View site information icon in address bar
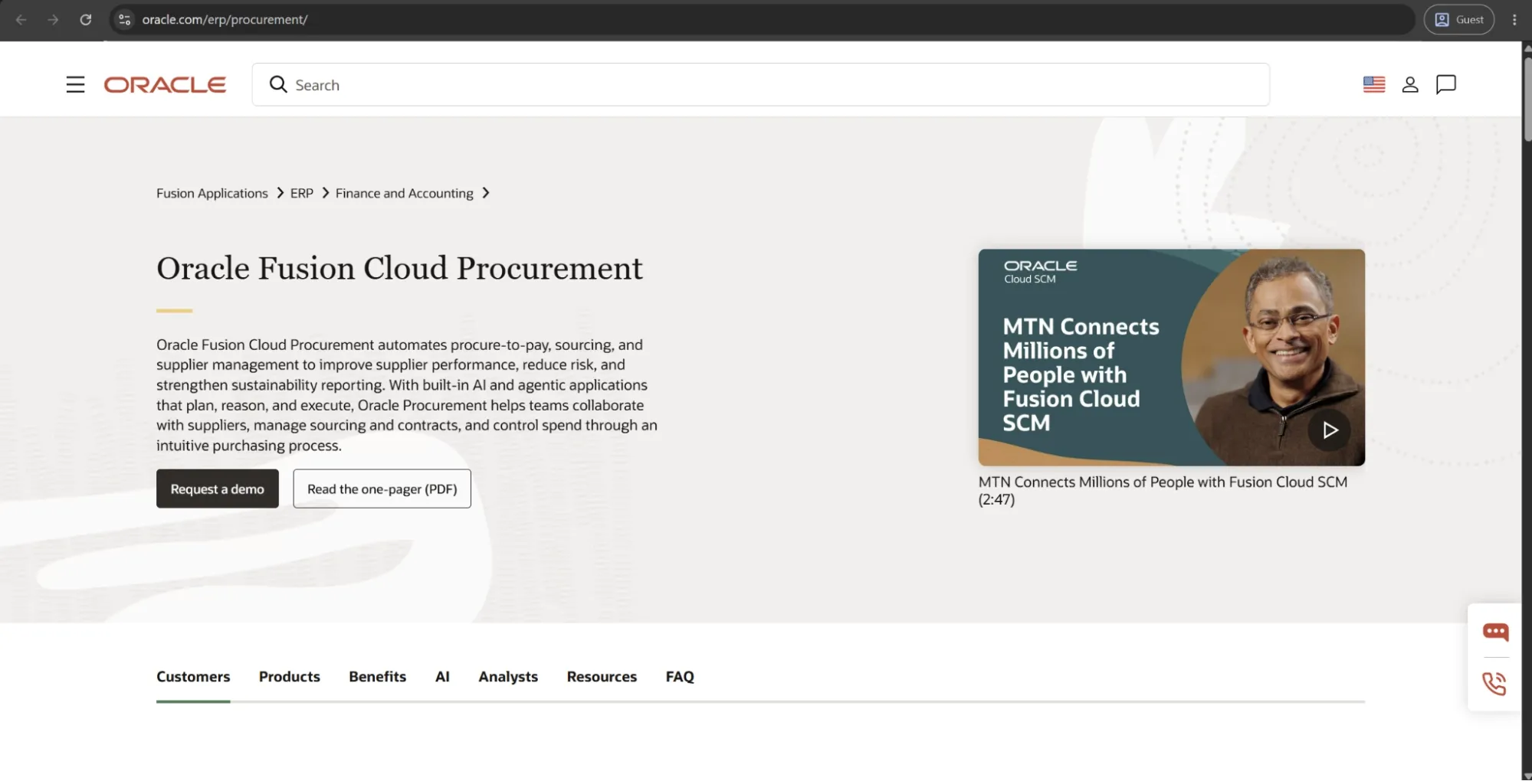 click(124, 19)
